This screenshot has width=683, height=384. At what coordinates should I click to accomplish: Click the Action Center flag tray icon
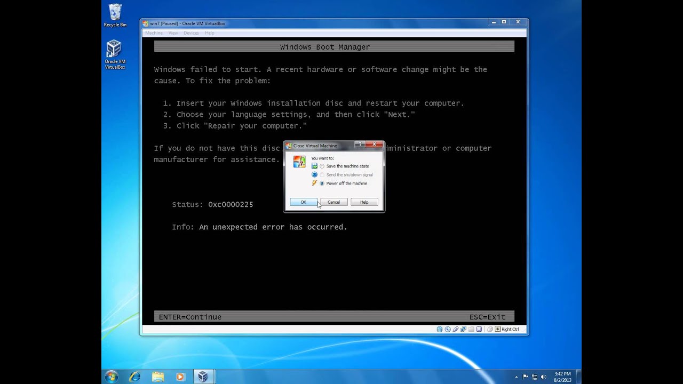526,377
